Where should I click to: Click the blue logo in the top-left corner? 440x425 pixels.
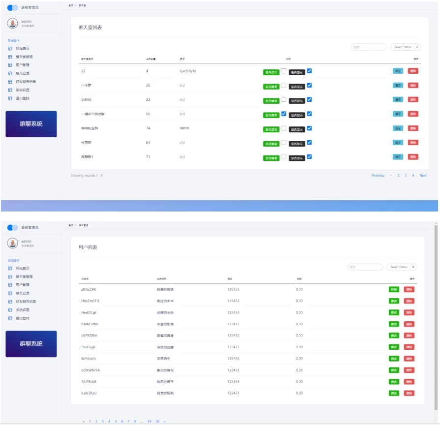pos(13,7)
